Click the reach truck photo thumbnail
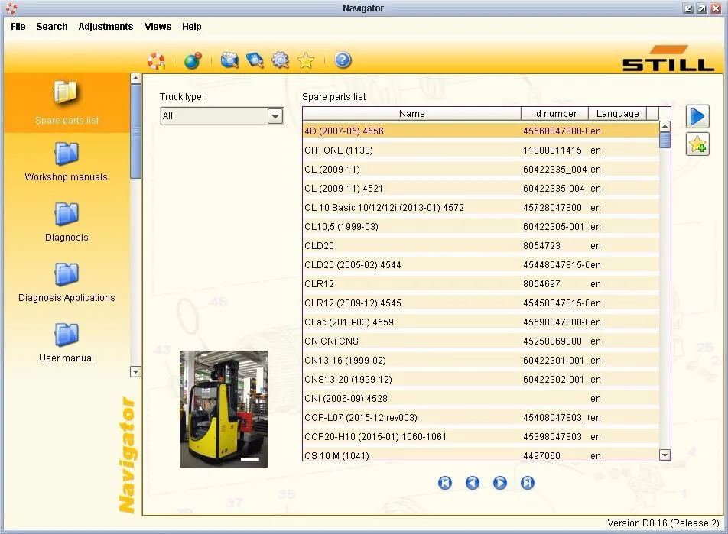 (x=223, y=409)
